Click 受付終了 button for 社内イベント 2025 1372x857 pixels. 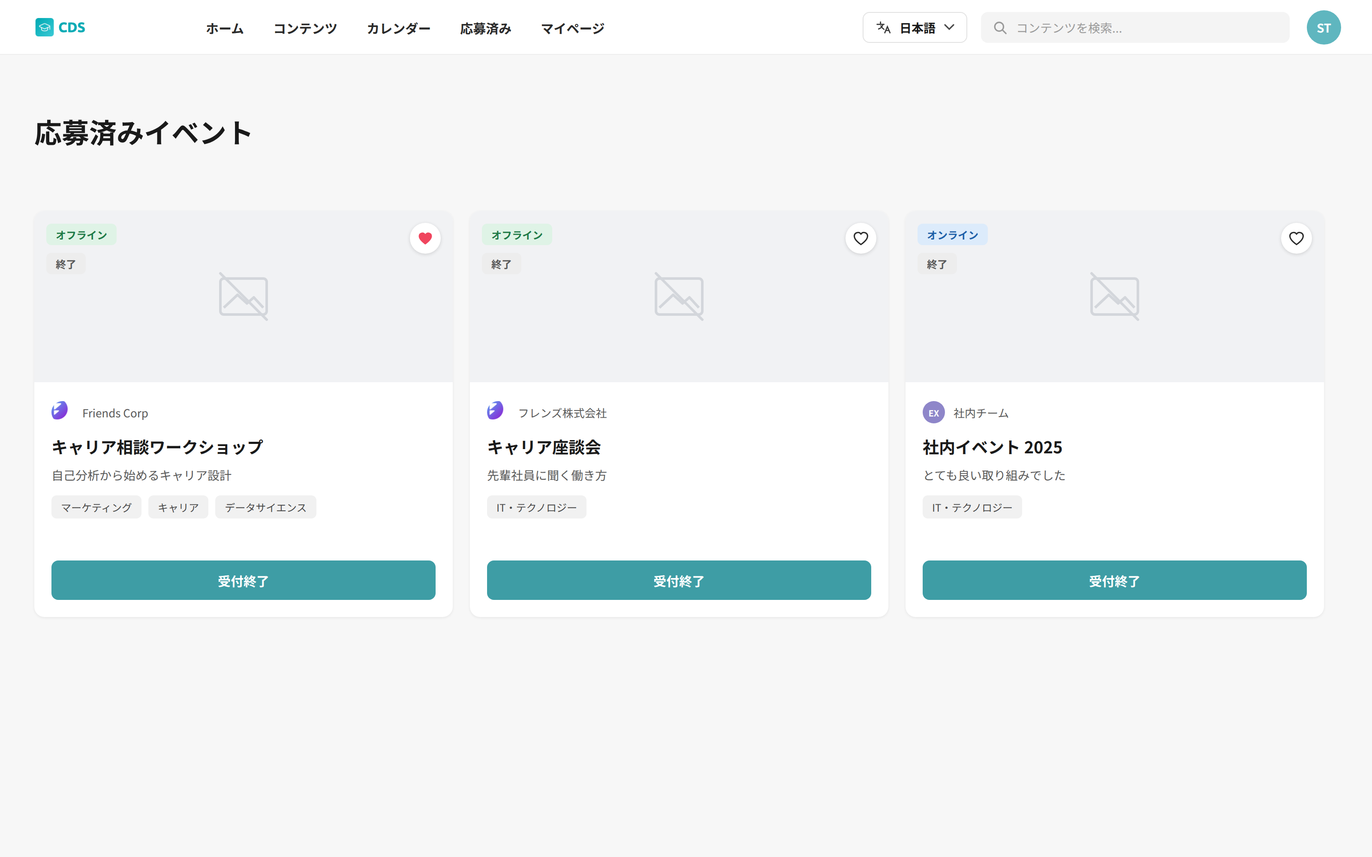pos(1114,580)
